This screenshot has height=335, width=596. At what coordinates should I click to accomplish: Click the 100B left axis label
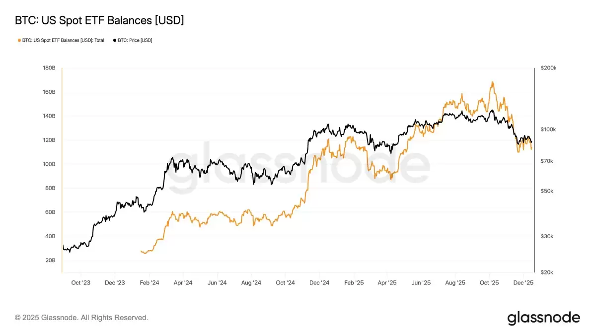(49, 164)
